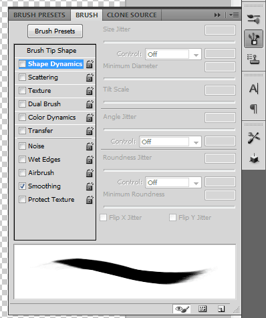Toggle lock icon beside Scattering
Screen dimensions: 266x318
pos(90,77)
